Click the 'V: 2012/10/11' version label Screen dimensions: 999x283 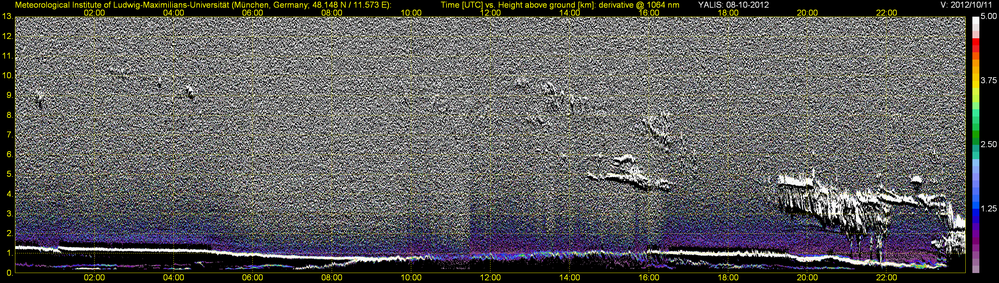[966, 5]
